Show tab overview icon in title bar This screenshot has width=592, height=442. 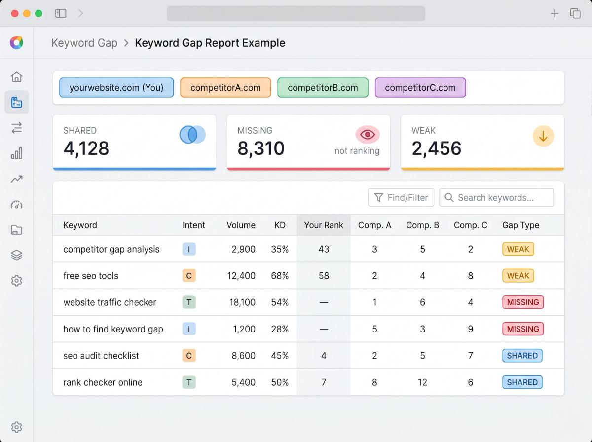coord(575,13)
